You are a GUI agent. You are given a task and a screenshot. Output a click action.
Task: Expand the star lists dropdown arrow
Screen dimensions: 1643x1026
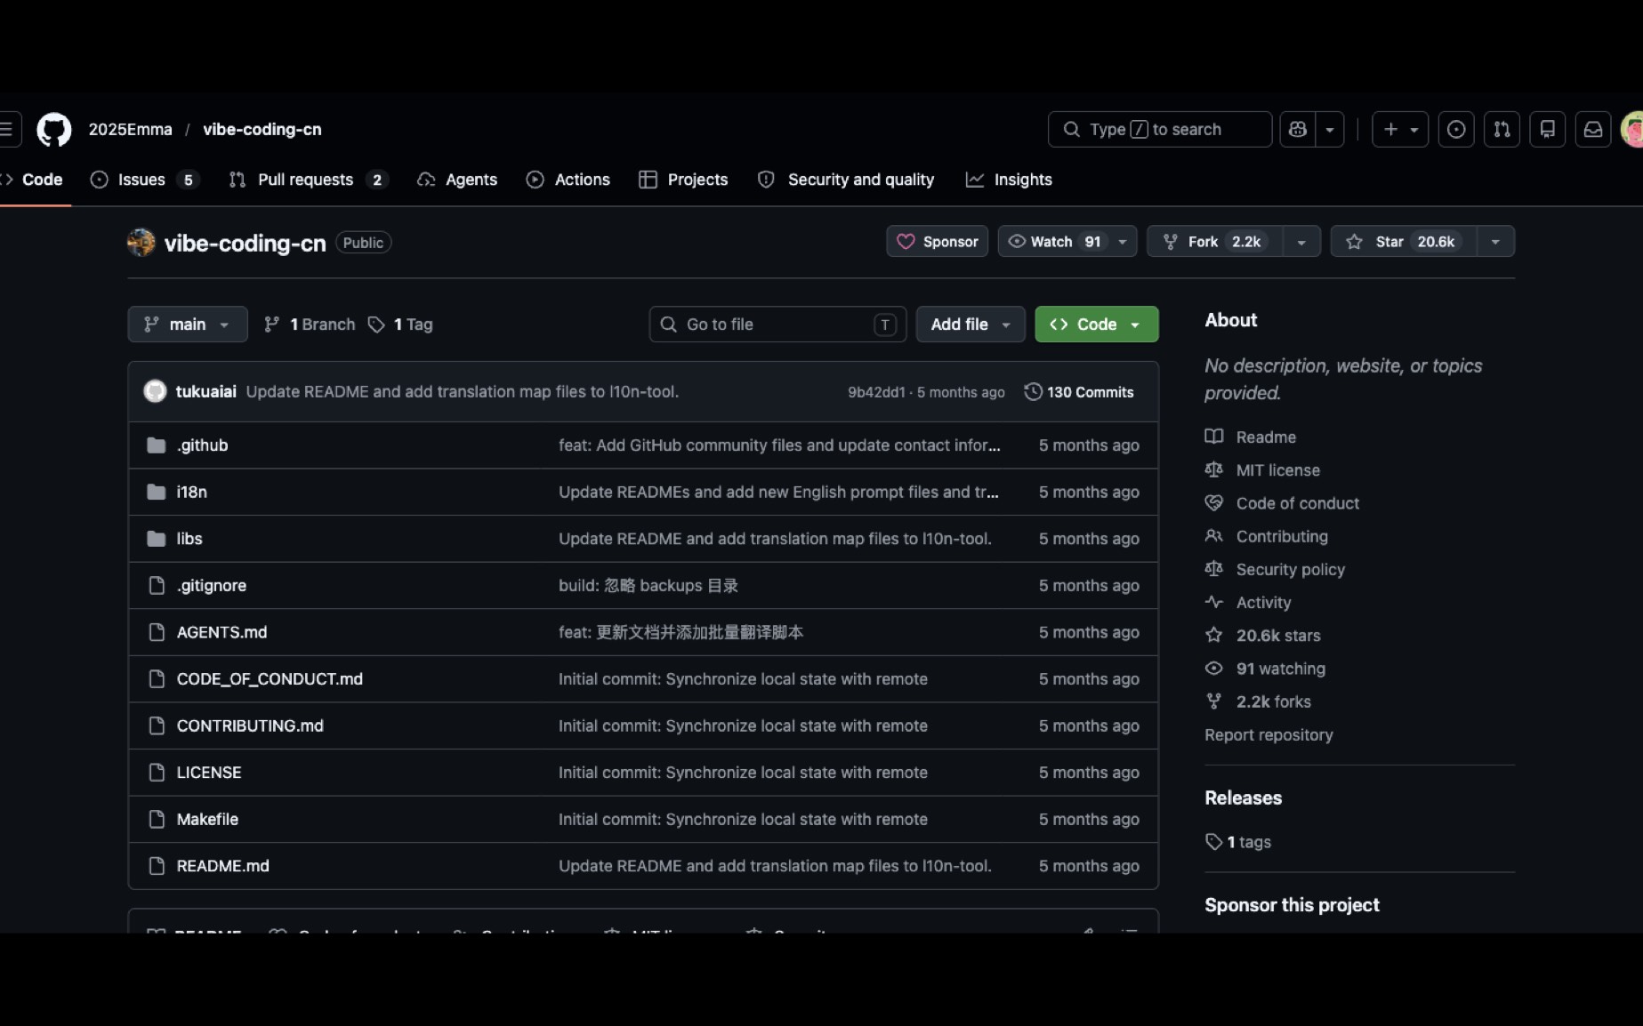tap(1495, 242)
